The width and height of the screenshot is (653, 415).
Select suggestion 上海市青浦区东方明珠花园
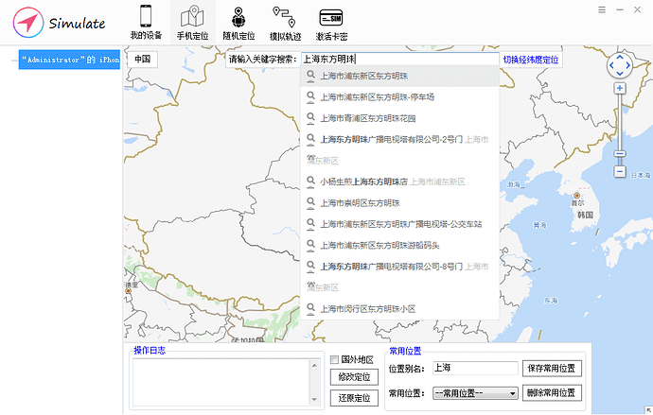[368, 118]
